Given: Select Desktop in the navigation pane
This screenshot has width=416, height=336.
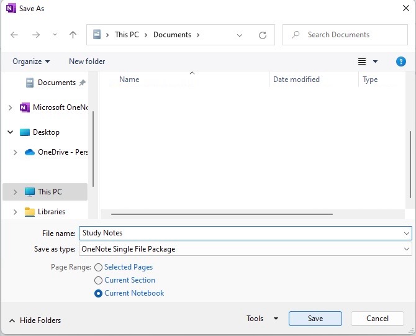Looking at the screenshot, I should tap(40, 132).
